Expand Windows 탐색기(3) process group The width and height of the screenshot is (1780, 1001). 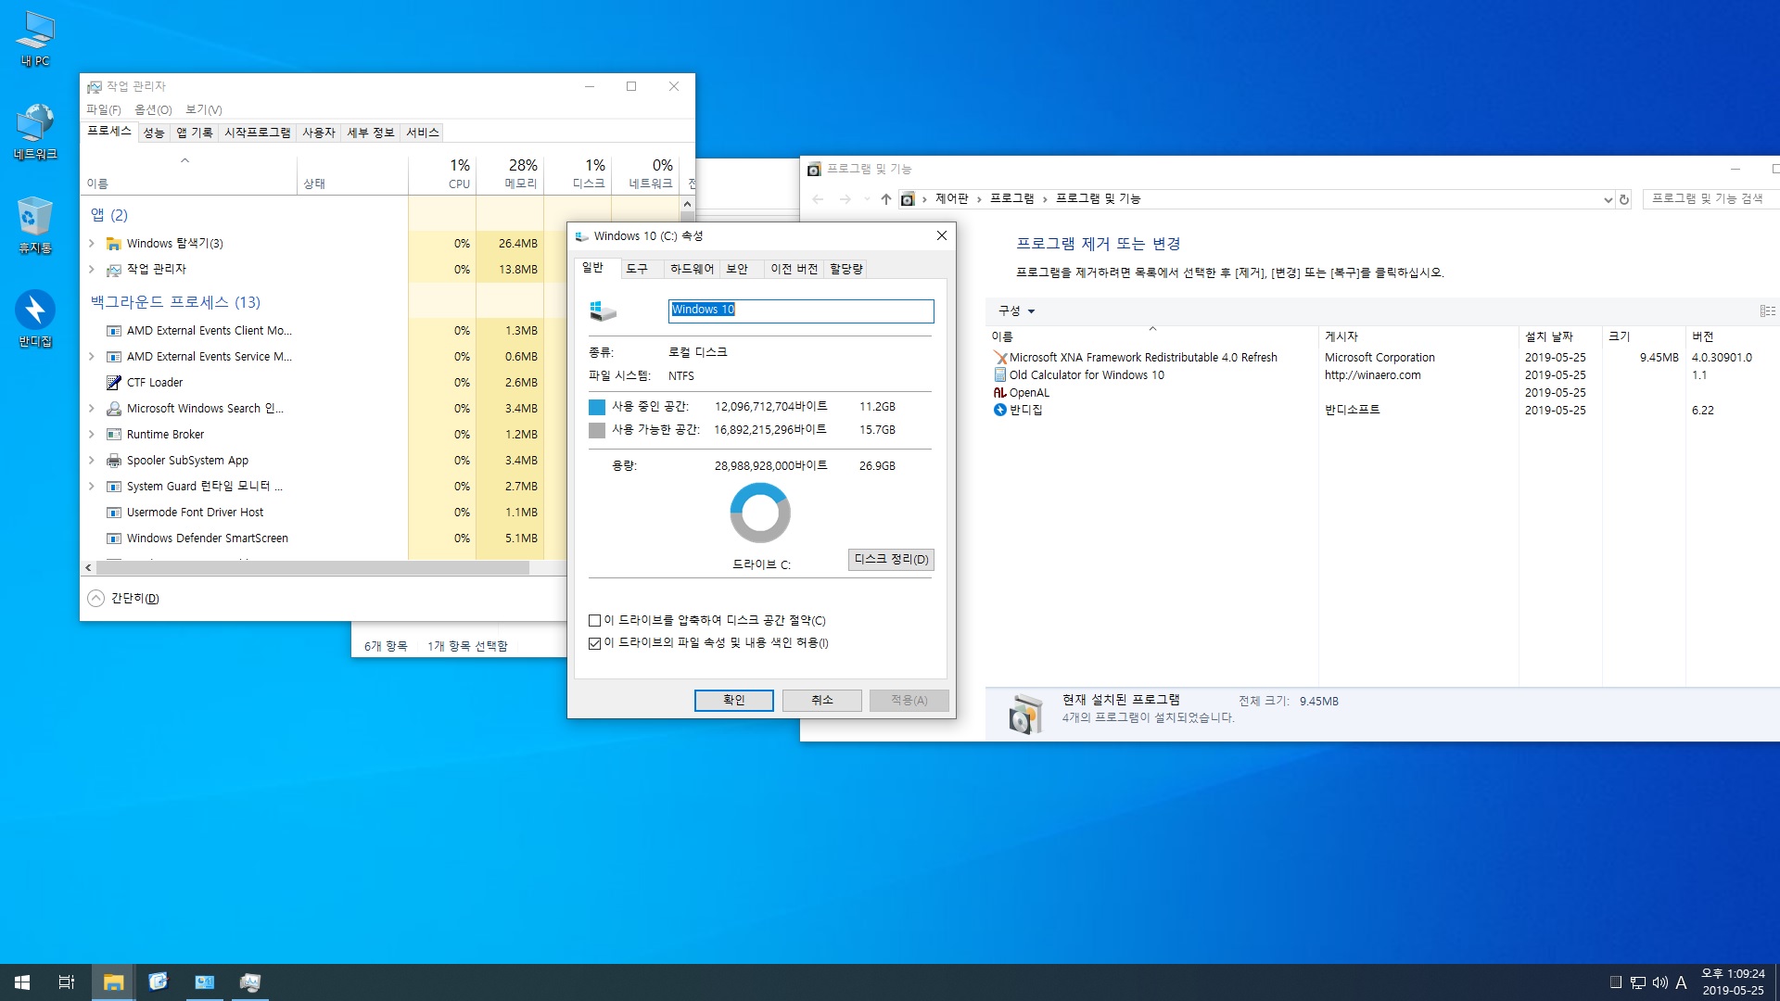click(x=92, y=244)
